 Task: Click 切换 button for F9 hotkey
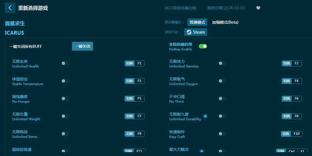coord(130,134)
